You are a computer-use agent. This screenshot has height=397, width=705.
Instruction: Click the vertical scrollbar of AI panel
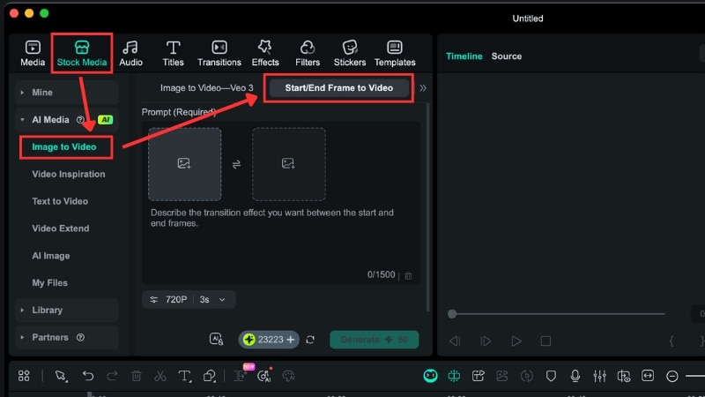(x=427, y=207)
